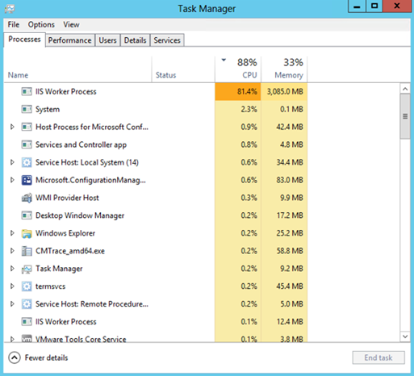The height and width of the screenshot is (376, 414).
Task: Click the Host Process for Microsoft Conf icon
Action: (x=27, y=127)
